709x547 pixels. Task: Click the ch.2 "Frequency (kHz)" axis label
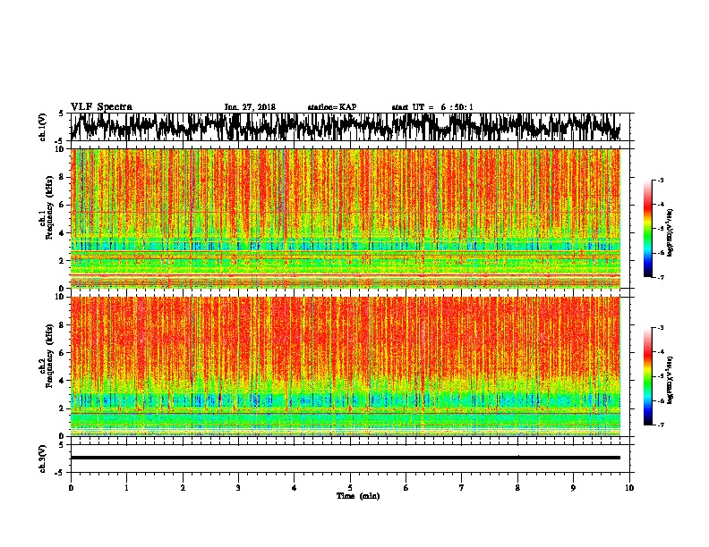point(49,356)
